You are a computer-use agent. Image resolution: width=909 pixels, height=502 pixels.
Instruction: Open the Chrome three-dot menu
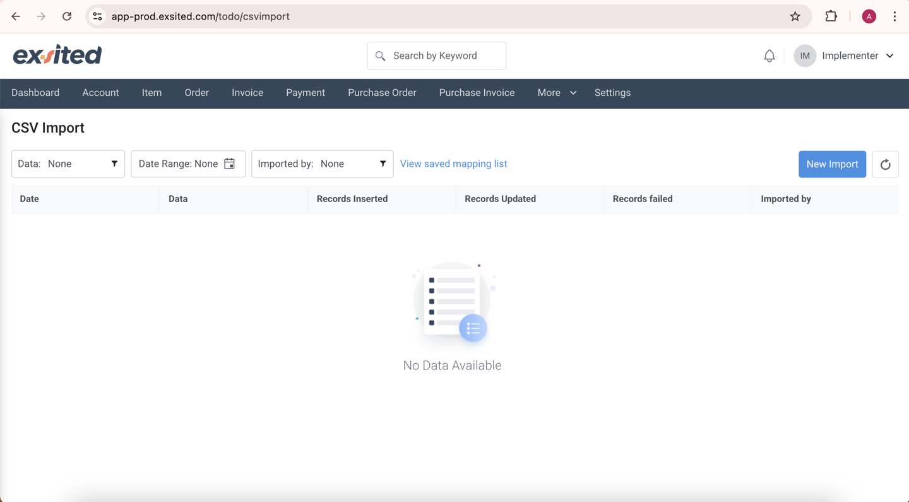tap(894, 16)
